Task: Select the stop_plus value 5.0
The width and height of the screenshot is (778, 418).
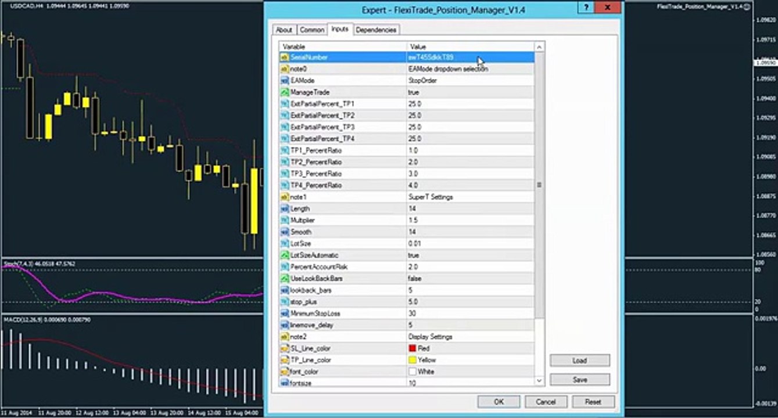Action: [413, 302]
